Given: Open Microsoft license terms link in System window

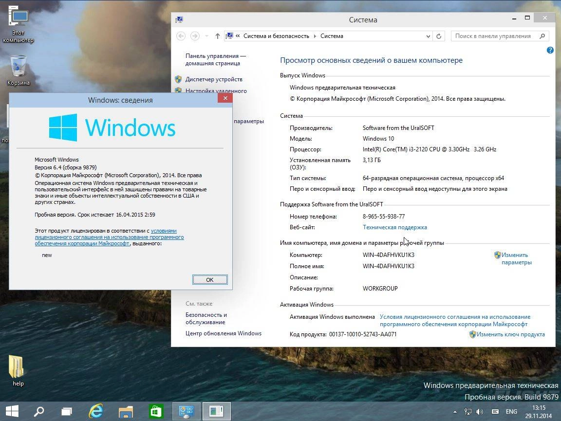Looking at the screenshot, I should click(x=455, y=320).
